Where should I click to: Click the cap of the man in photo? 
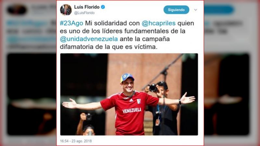tap(127, 78)
